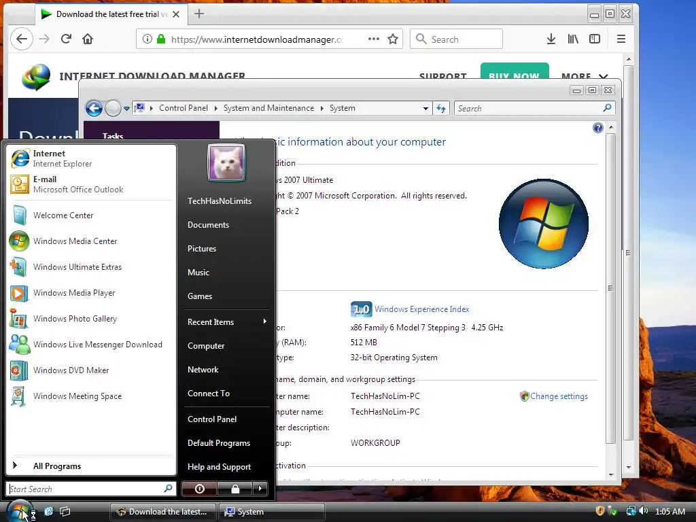
Task: Open Windows Photo Gallery
Action: point(91,318)
